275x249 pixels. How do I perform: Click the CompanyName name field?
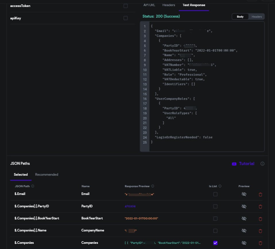pos(93,230)
